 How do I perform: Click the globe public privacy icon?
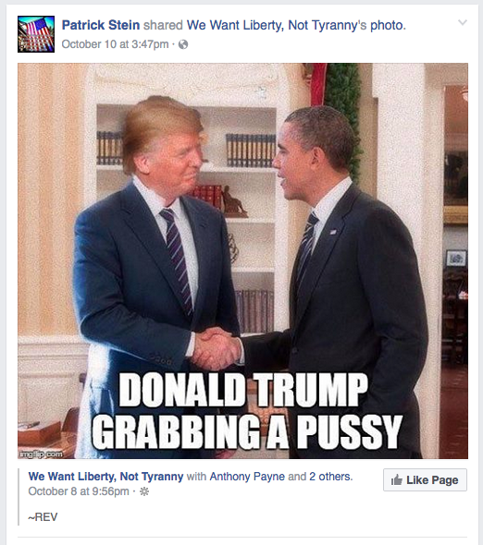pyautogui.click(x=183, y=44)
